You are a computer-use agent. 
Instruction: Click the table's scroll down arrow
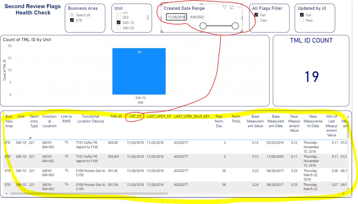click(348, 189)
